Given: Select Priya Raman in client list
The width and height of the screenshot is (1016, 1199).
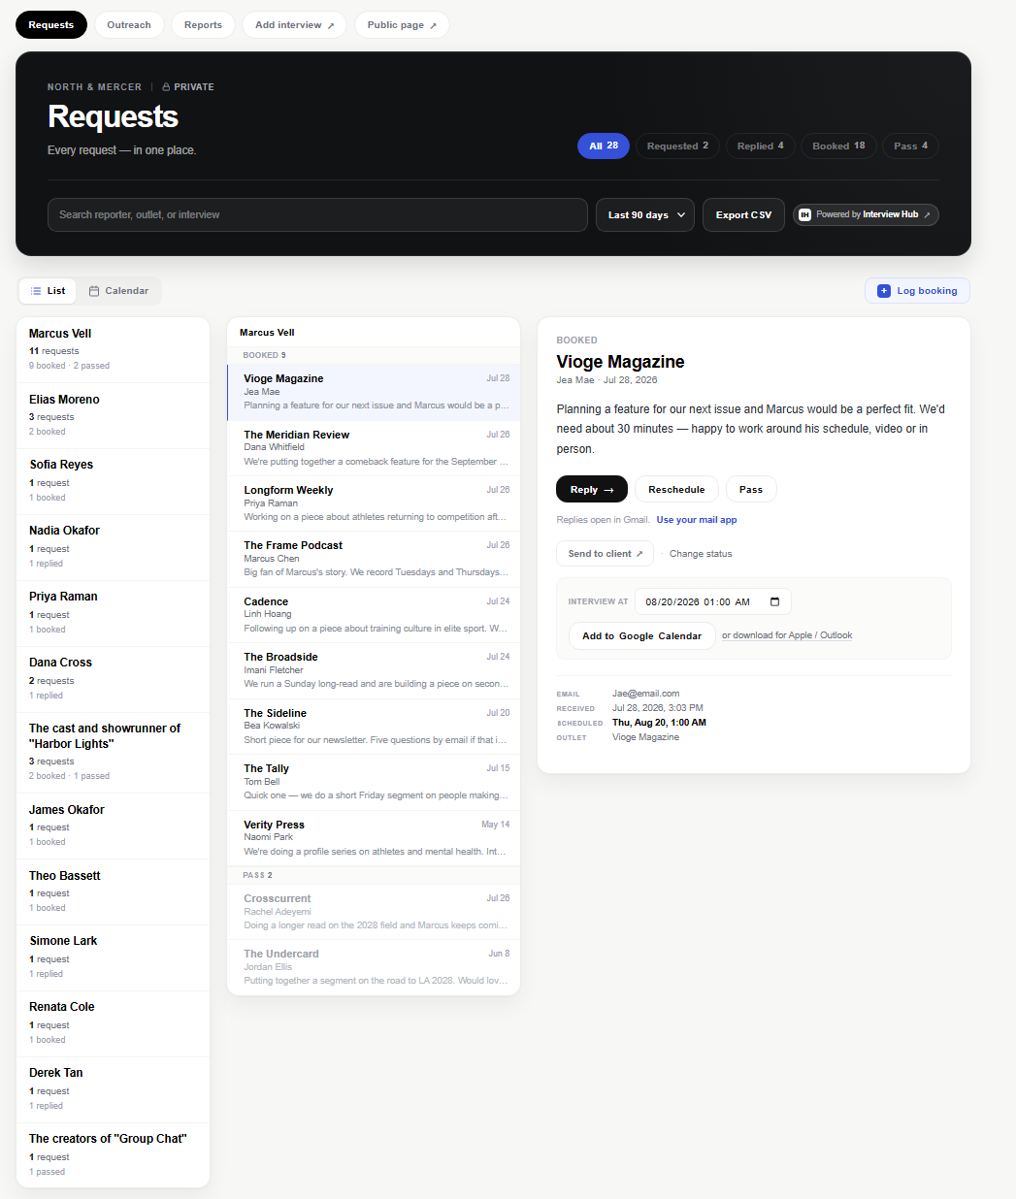Looking at the screenshot, I should pyautogui.click(x=114, y=613).
